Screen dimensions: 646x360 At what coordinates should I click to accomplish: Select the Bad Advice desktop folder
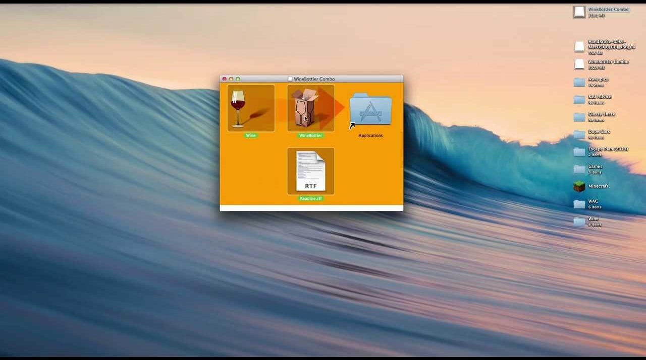click(x=579, y=99)
